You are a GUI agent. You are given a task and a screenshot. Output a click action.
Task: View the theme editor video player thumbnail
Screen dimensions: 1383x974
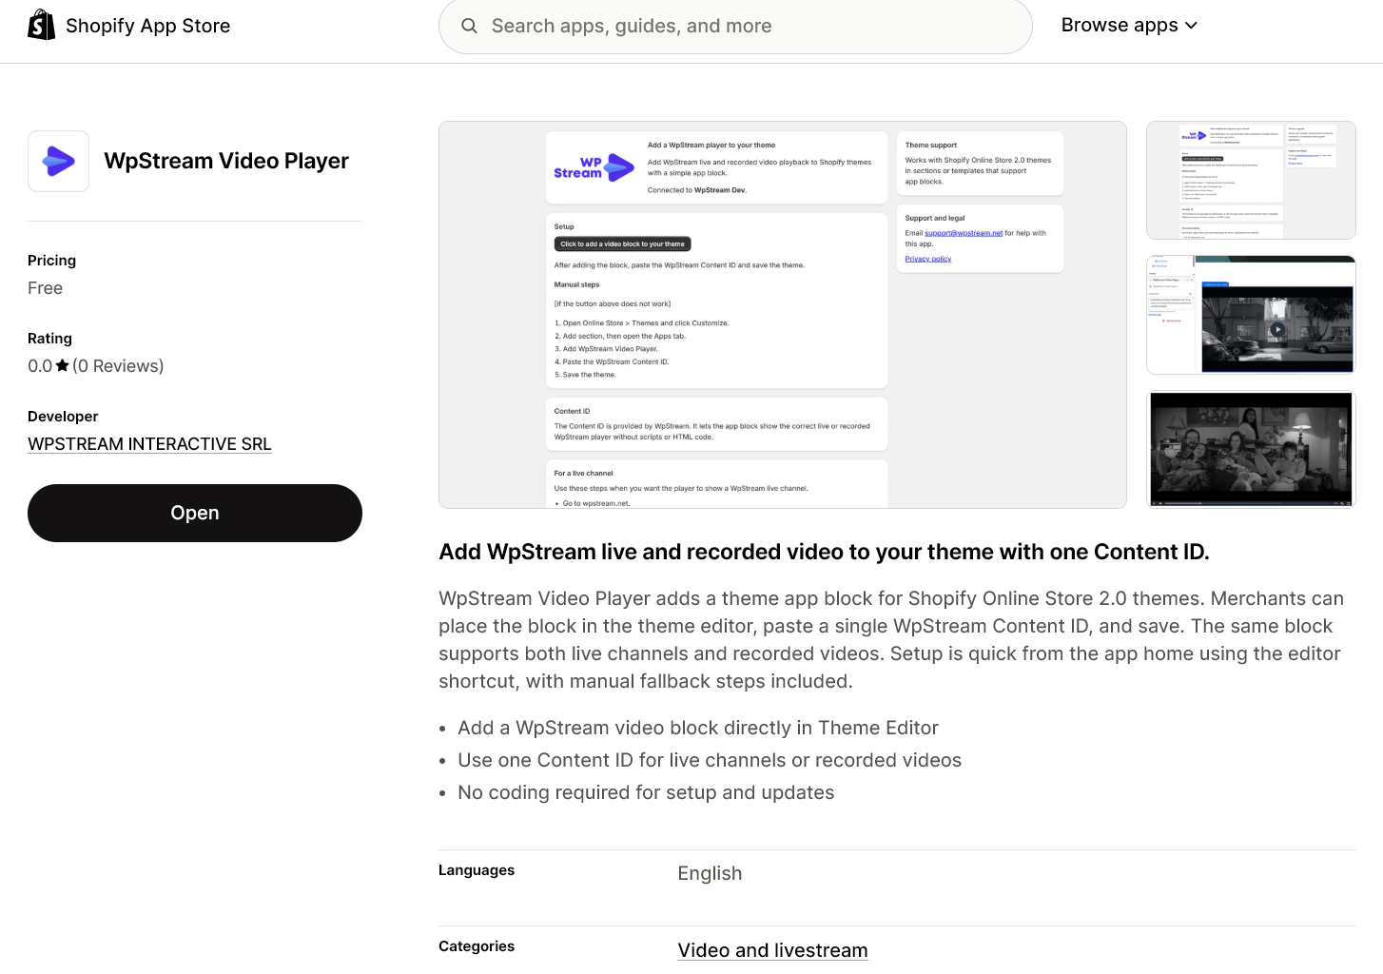tap(1251, 315)
